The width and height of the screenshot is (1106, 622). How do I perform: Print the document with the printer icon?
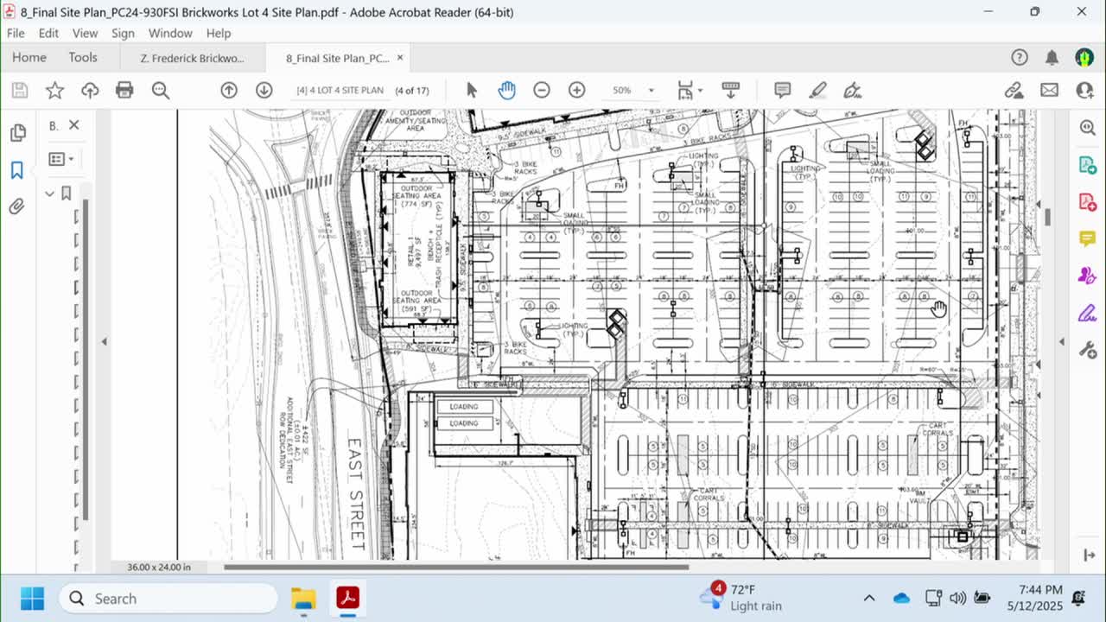tap(124, 90)
